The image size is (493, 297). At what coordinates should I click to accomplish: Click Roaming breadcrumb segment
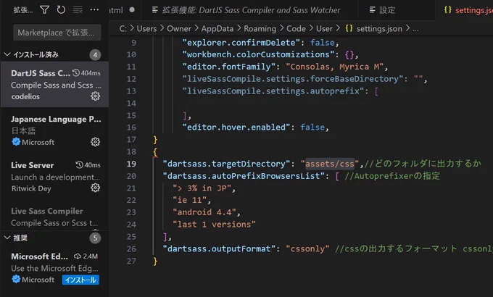click(x=260, y=28)
